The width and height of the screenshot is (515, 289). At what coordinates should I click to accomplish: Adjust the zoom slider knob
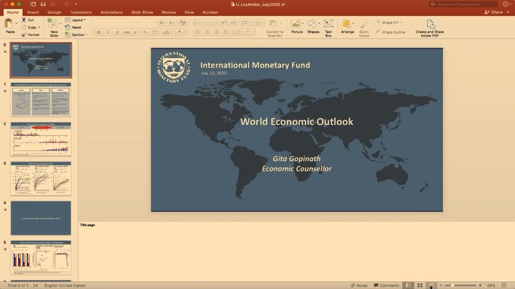pos(453,285)
